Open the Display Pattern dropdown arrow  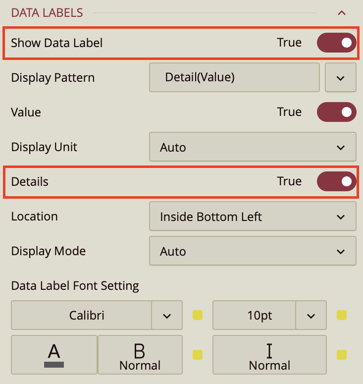[x=340, y=78]
